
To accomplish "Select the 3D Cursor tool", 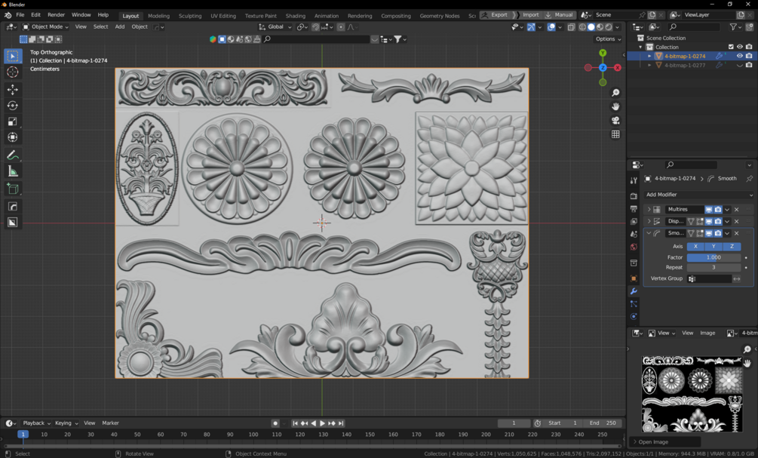I will click(13, 72).
